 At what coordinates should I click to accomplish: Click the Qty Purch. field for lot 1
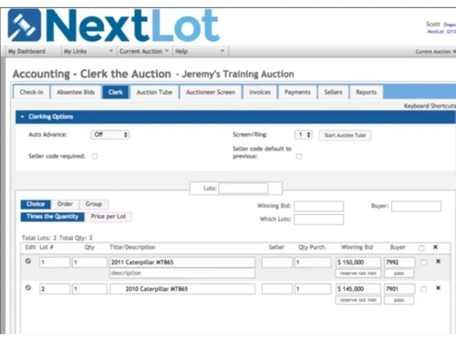(313, 263)
